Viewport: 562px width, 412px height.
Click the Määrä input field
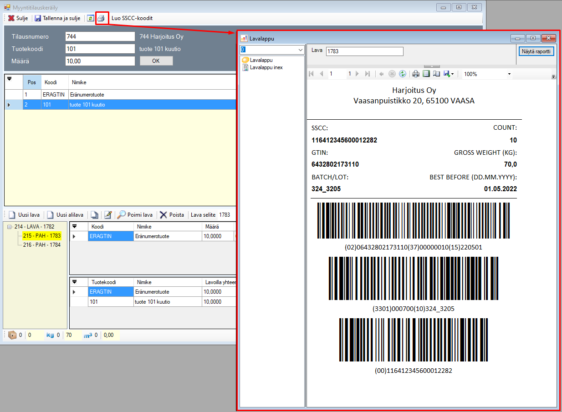click(x=100, y=61)
